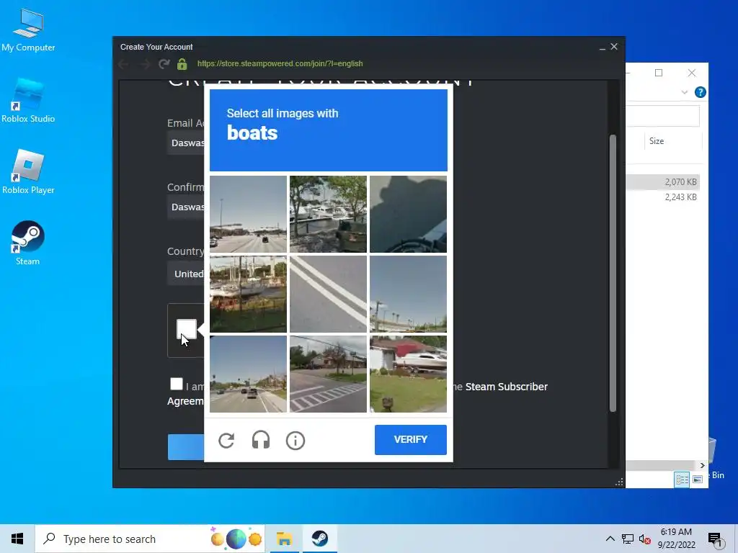Select the sky with palm trees tile
This screenshot has width=738, height=553.
coord(408,294)
